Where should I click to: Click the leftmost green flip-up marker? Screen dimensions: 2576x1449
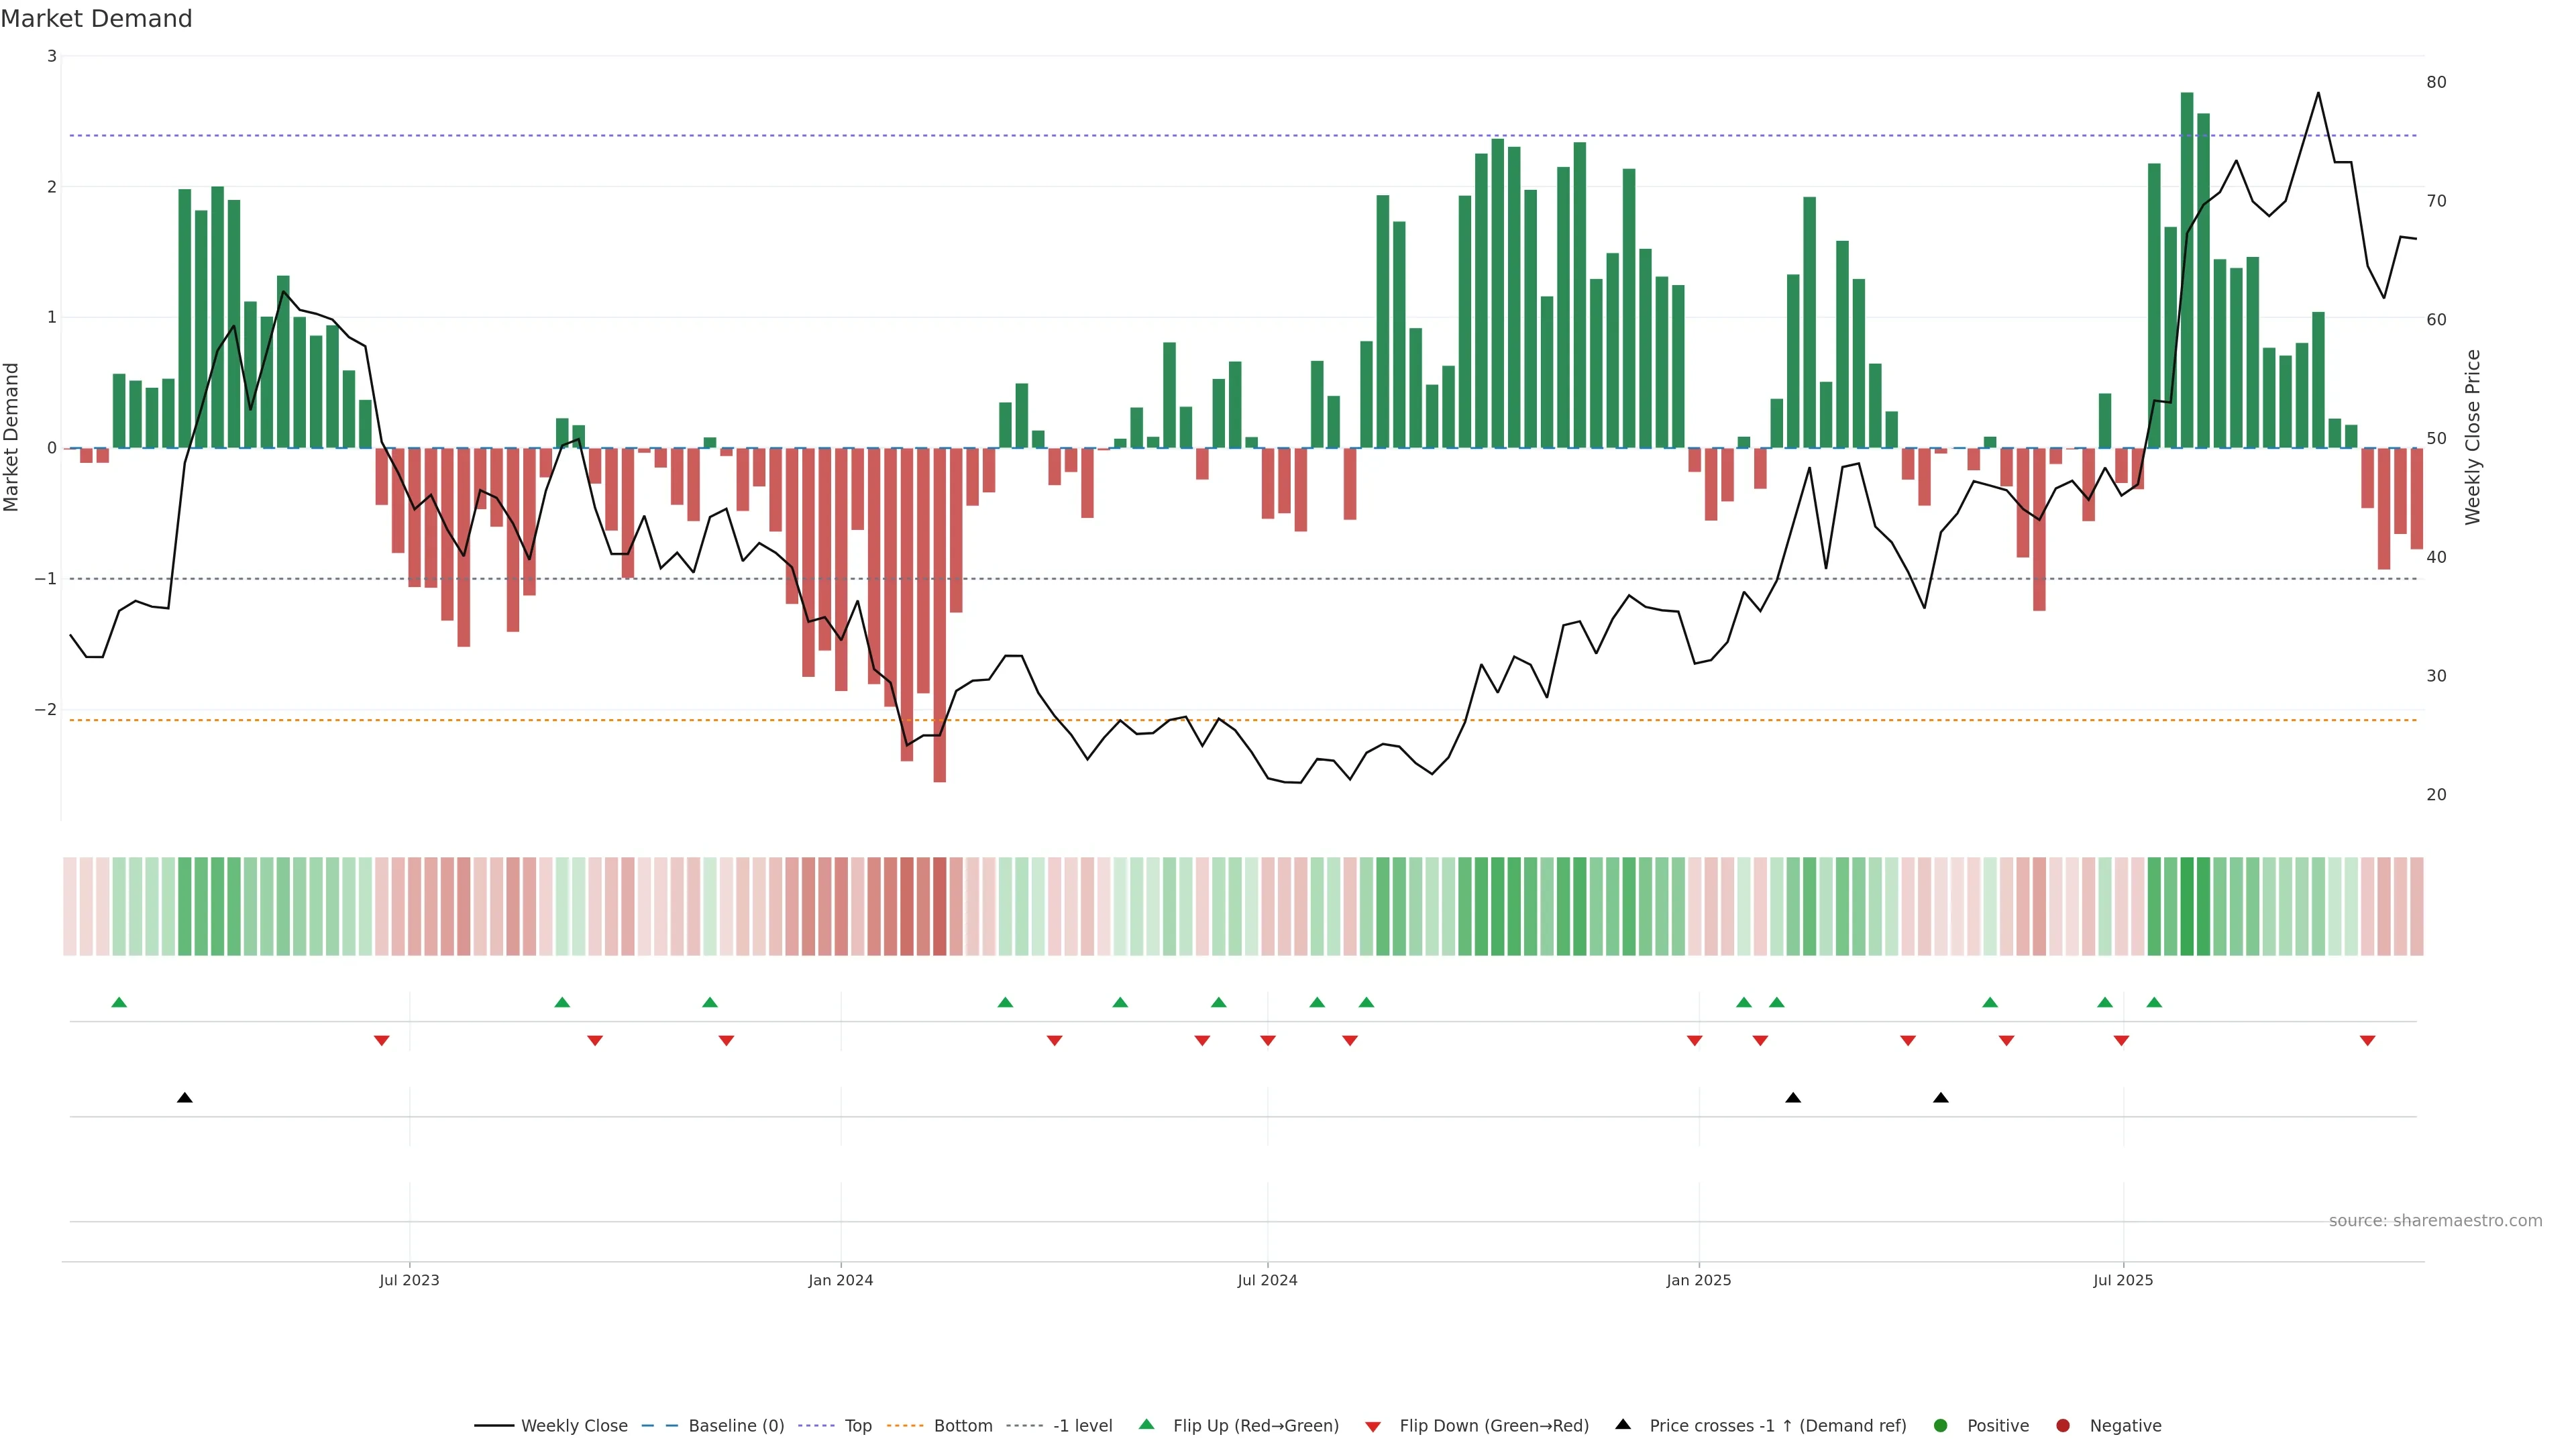pyautogui.click(x=119, y=1002)
